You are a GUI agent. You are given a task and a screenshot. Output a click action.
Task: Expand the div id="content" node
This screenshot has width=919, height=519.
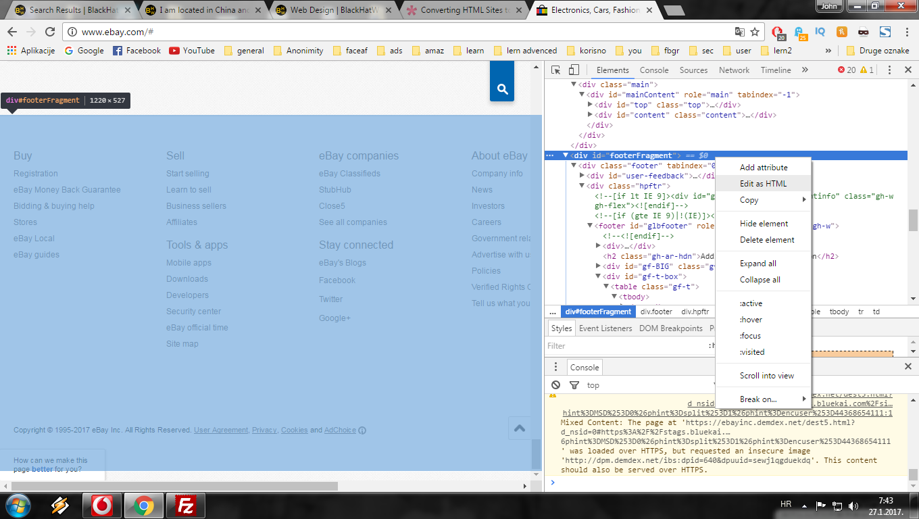(x=590, y=115)
